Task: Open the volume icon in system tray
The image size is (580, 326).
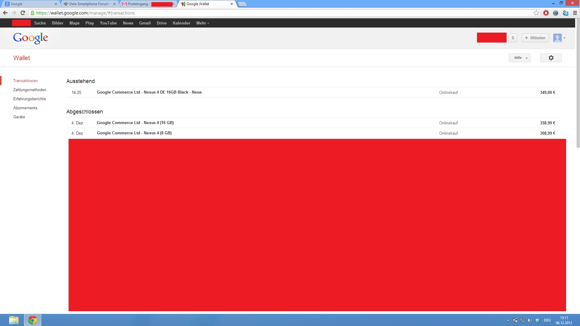Action: (x=530, y=320)
